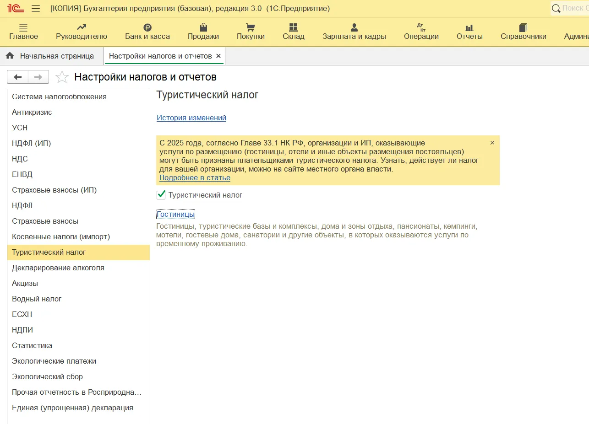
Task: Select the plain НДФЛ item
Action: (x=78, y=205)
